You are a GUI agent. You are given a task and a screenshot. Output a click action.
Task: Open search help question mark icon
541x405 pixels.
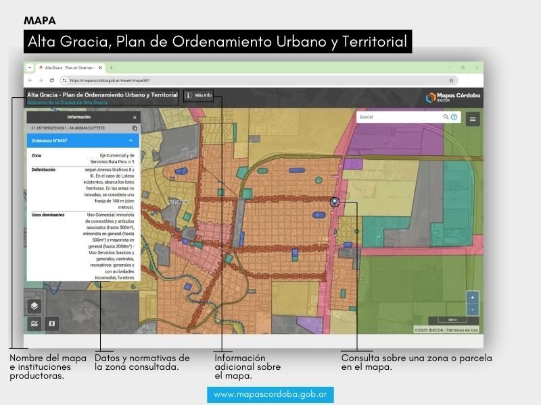pyautogui.click(x=454, y=117)
